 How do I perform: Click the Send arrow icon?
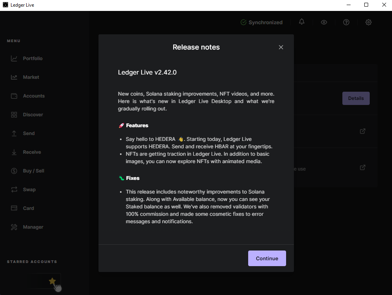(14, 133)
